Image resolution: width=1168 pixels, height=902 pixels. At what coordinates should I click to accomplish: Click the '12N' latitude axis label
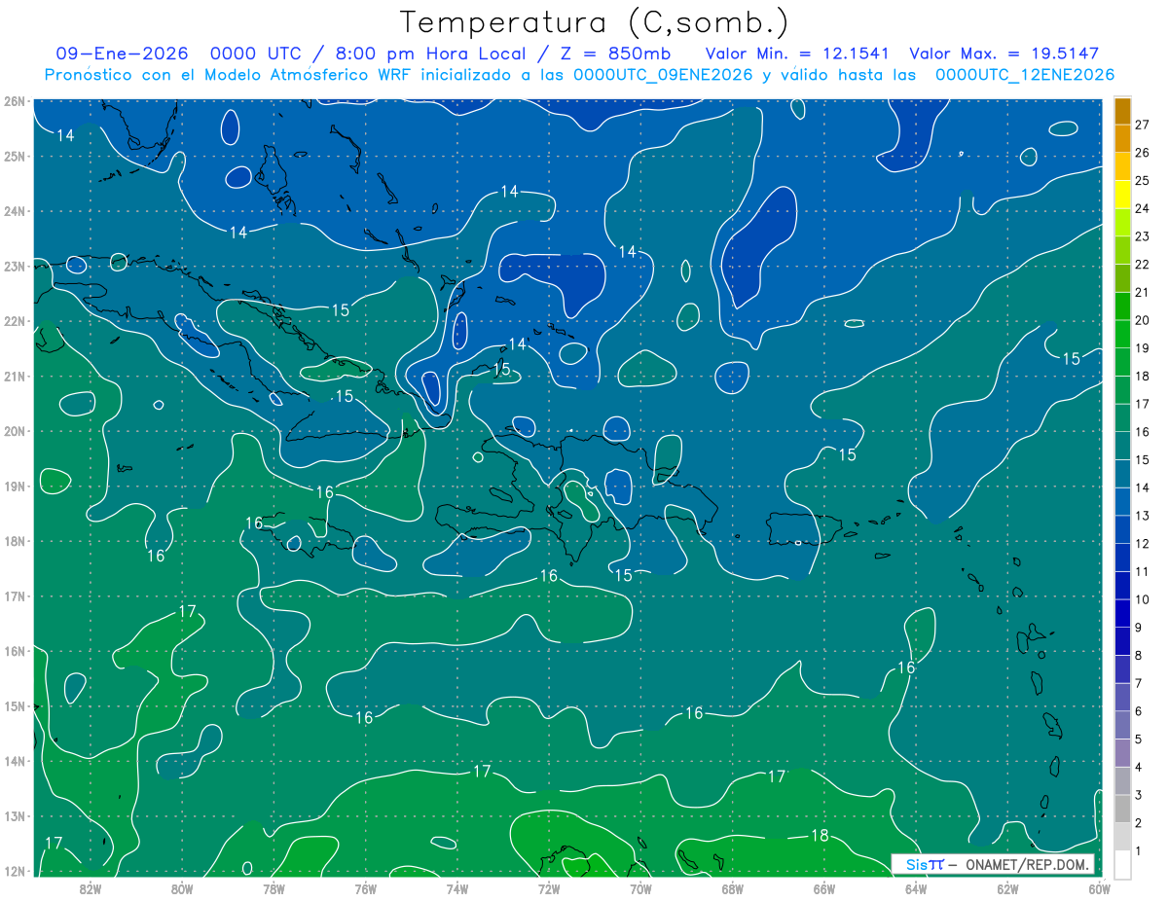pos(14,871)
